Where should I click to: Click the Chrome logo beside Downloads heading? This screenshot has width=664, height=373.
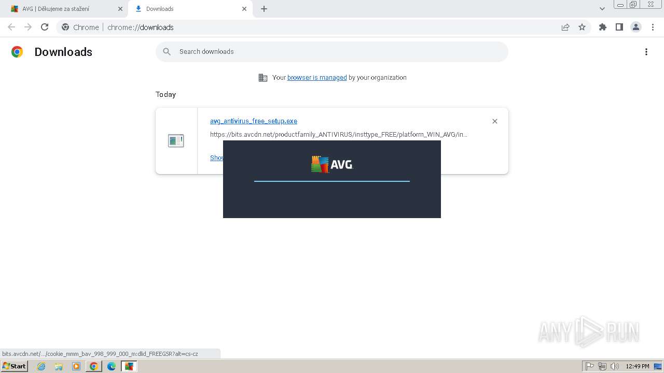click(x=17, y=52)
